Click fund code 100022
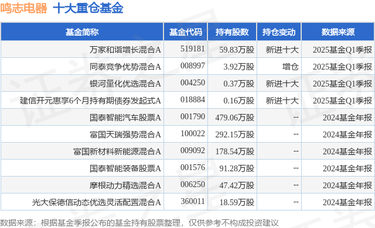This screenshot has width=375, height=228. click(x=193, y=133)
